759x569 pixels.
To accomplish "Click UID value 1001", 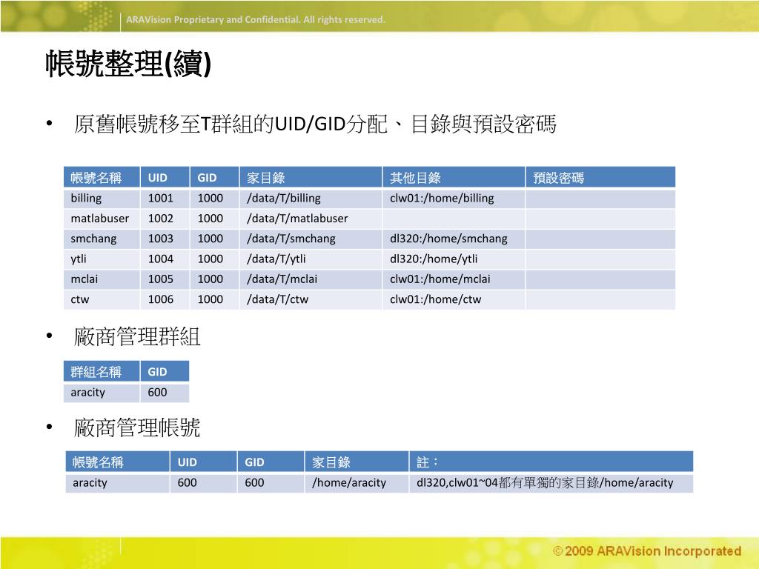I will pos(161,199).
